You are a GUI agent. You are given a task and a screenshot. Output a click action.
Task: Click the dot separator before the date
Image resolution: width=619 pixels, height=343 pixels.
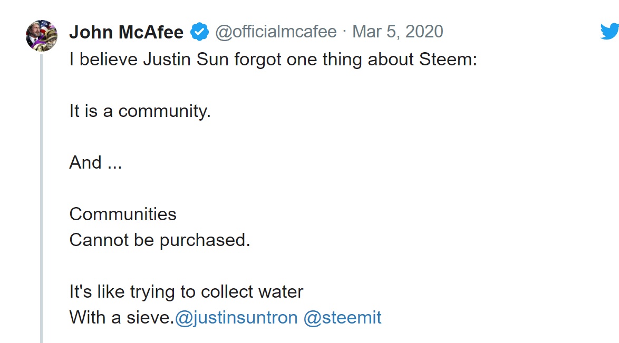tap(344, 32)
